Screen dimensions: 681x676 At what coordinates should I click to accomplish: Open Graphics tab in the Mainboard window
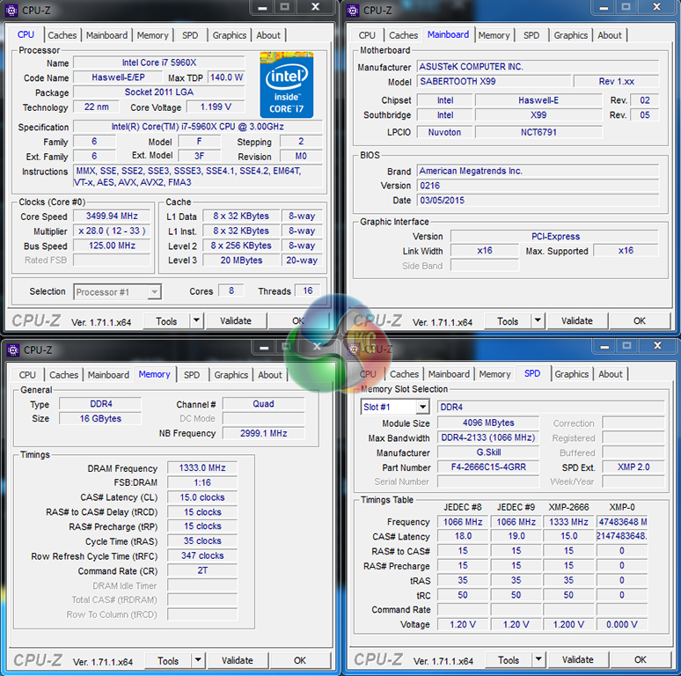click(x=571, y=35)
